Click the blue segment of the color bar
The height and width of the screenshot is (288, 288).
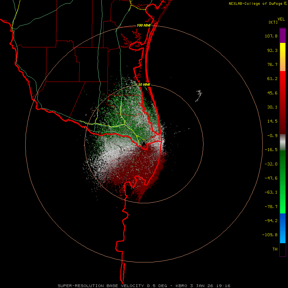(283, 228)
